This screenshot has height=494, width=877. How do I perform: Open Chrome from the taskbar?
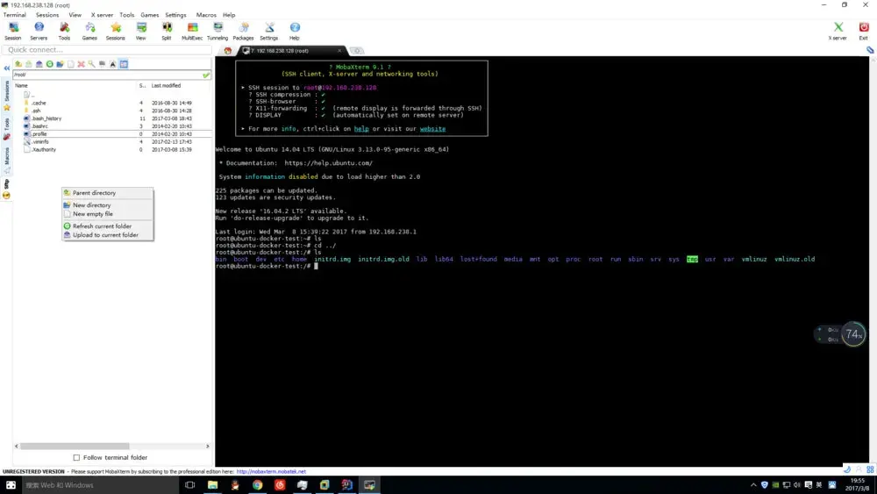[x=257, y=485]
